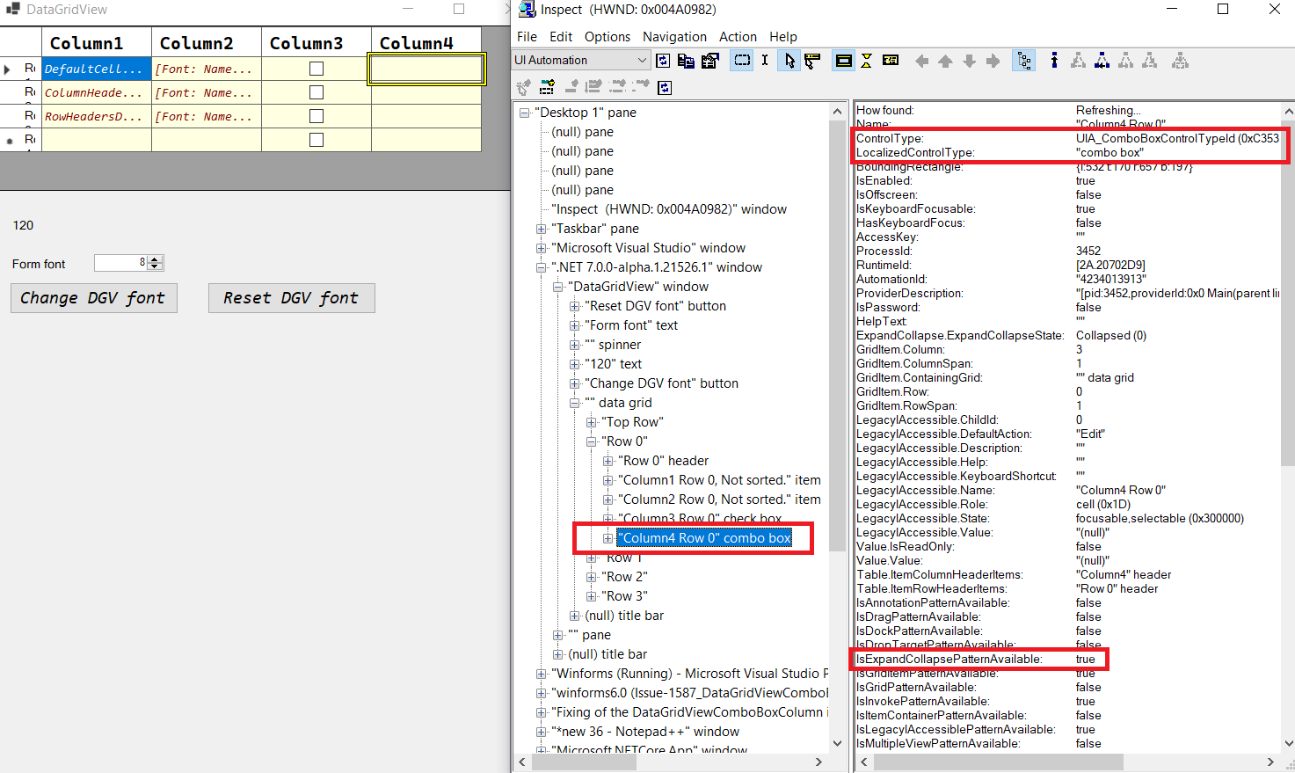Select "Column4 Row 0" combo box tree item
This screenshot has height=773, width=1295.
pyautogui.click(x=704, y=538)
